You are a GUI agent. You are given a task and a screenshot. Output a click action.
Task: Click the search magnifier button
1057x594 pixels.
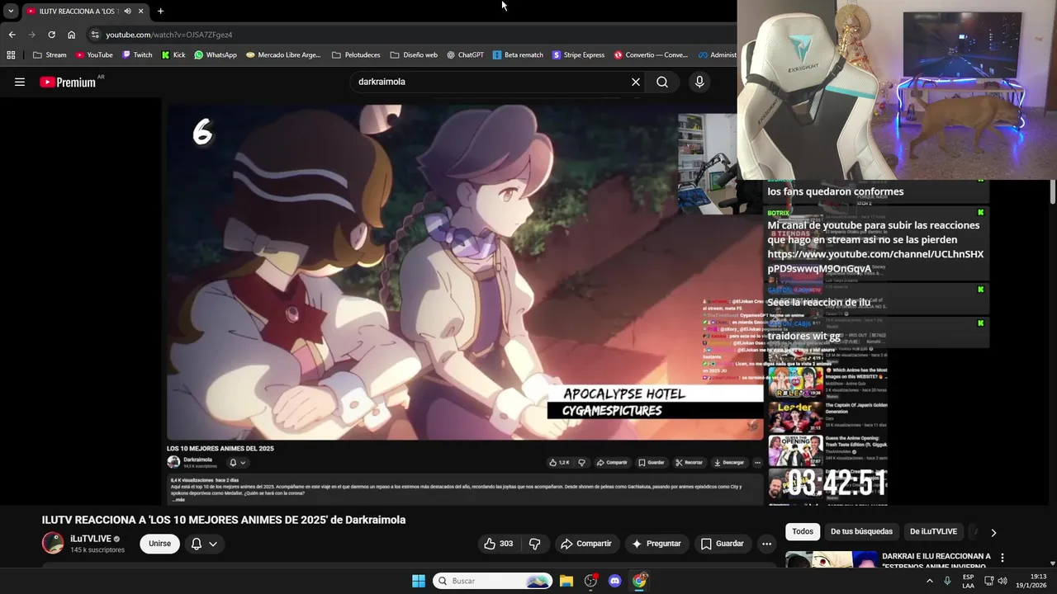[x=662, y=82]
